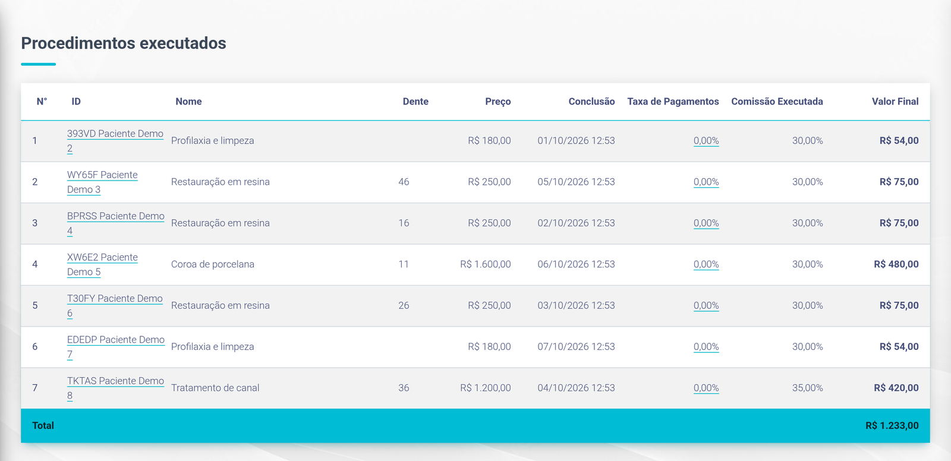Click the "35,00%" commission value
The image size is (951, 461).
pos(808,388)
